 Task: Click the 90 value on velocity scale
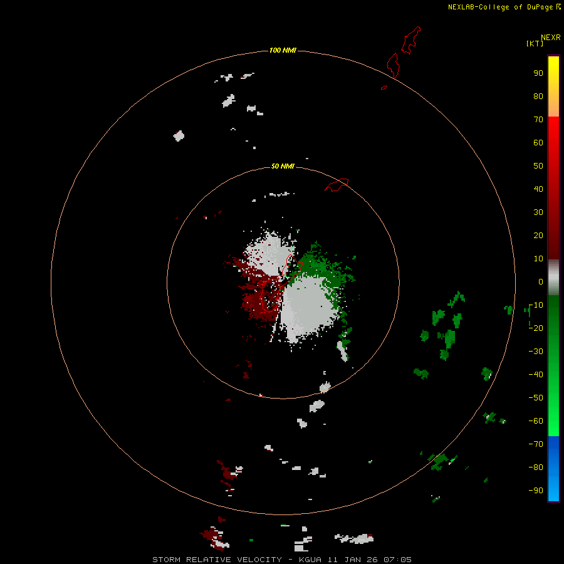[538, 73]
